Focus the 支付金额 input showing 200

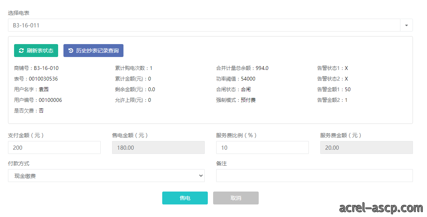[54, 147]
